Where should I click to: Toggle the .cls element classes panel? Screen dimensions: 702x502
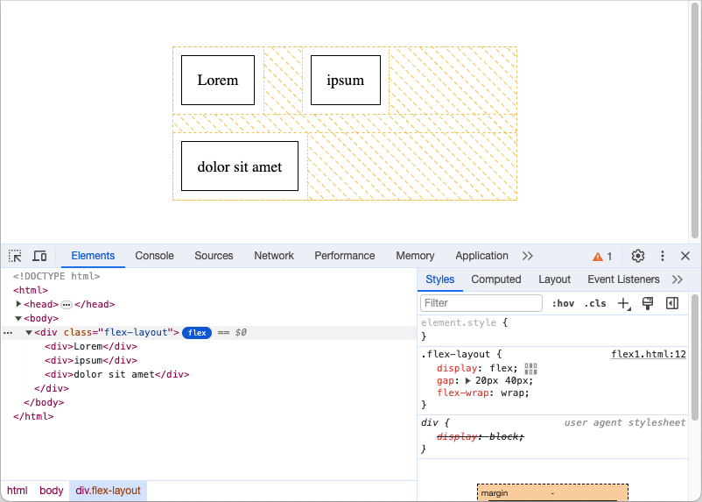click(595, 303)
